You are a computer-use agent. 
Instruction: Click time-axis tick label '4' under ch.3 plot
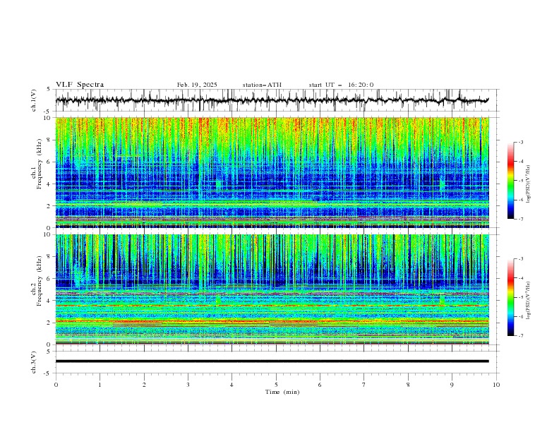click(x=232, y=385)
